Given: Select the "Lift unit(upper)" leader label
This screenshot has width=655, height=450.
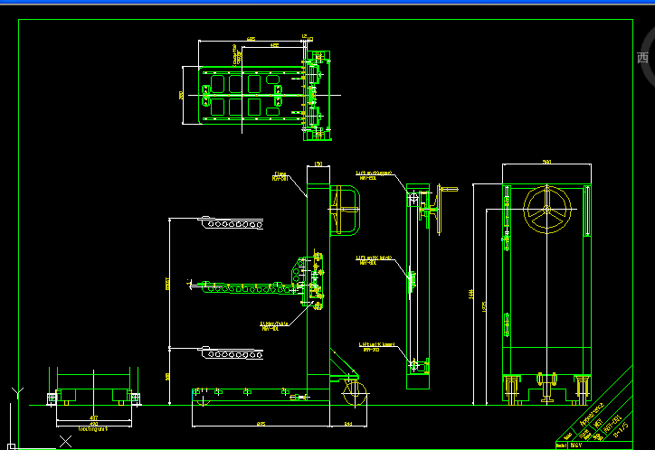Looking at the screenshot, I should 374,175.
